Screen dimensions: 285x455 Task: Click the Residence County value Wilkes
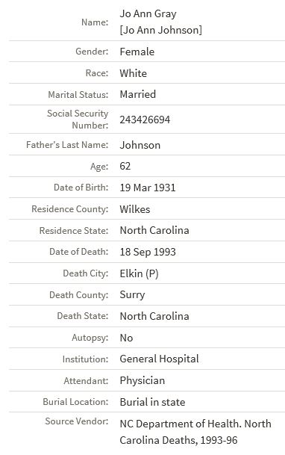click(135, 209)
